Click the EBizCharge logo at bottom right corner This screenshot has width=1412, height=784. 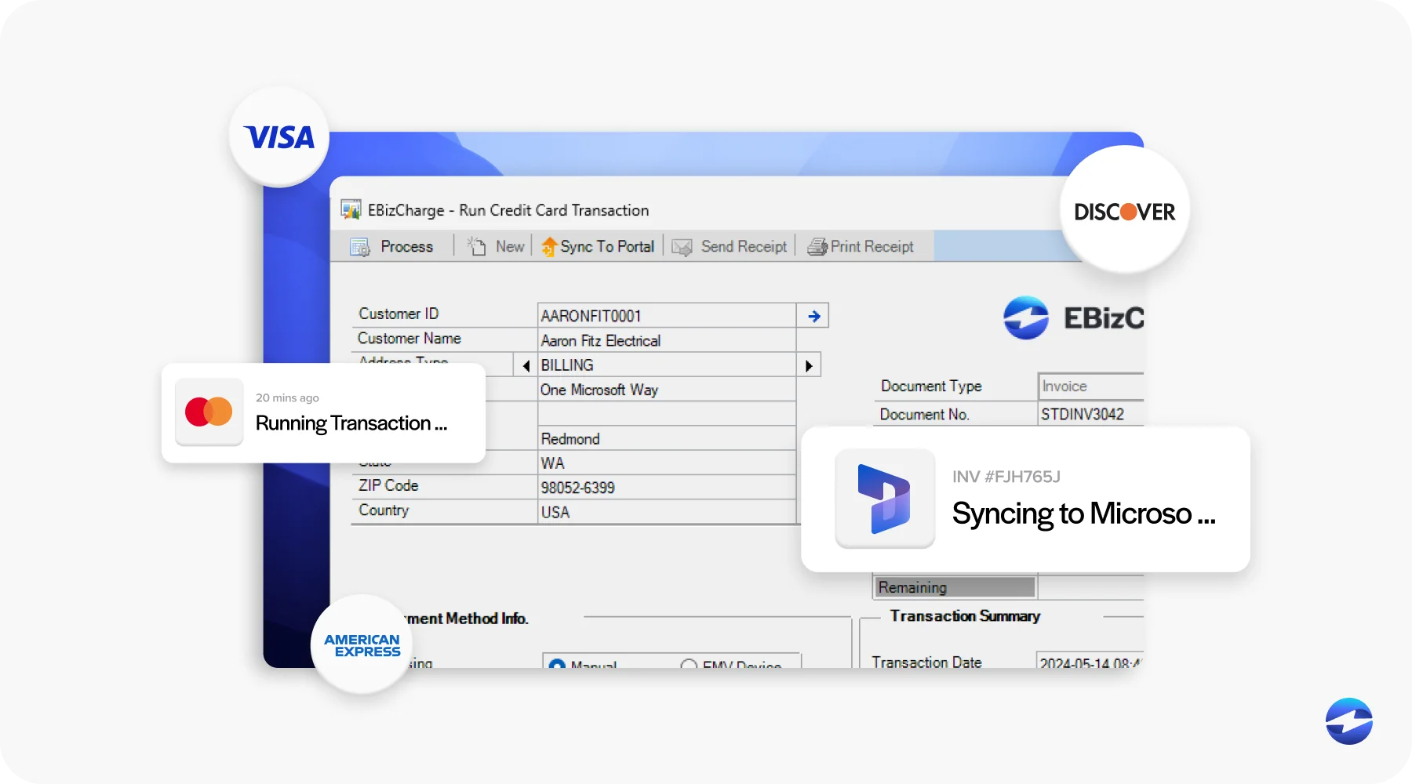pos(1349,721)
